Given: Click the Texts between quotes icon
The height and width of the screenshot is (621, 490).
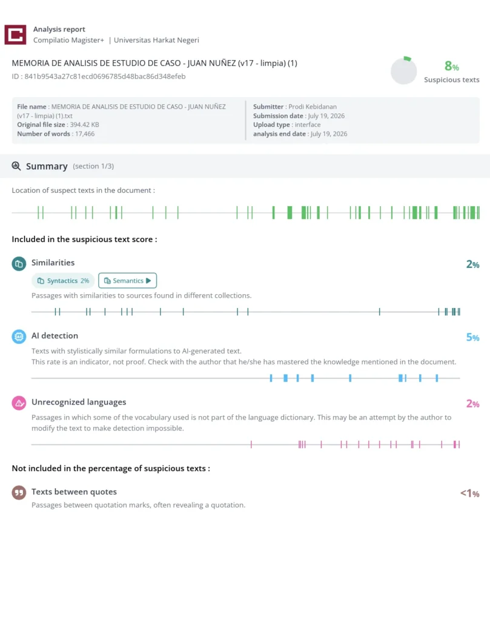Looking at the screenshot, I should pyautogui.click(x=19, y=492).
